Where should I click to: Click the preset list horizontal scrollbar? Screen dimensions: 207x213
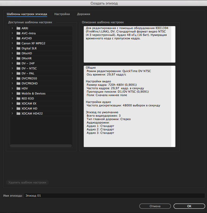pos(41,146)
